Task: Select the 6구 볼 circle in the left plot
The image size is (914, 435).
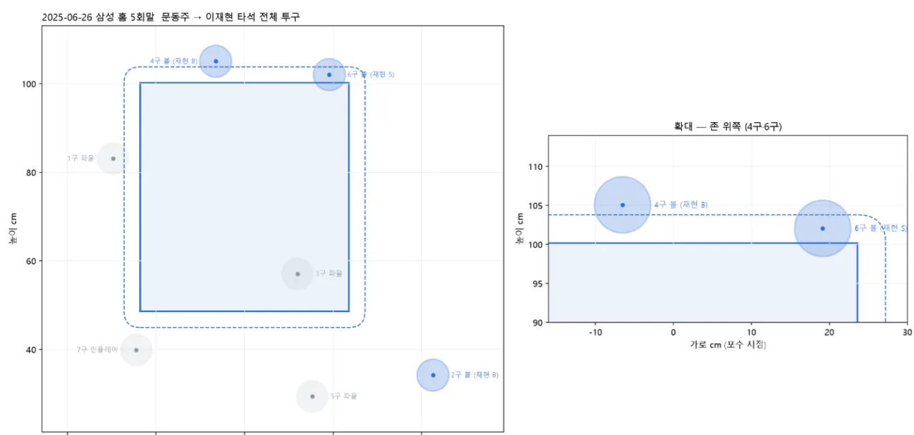Action: click(x=329, y=74)
